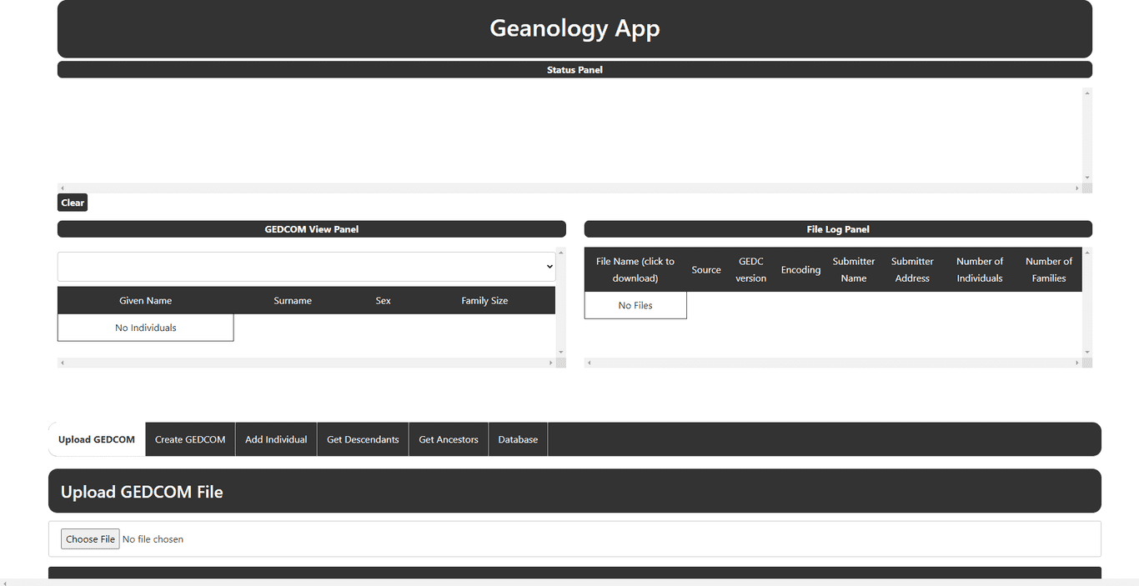Open the GEDCOM View Panel file dropdown
This screenshot has height=586, width=1139.
tap(306, 267)
